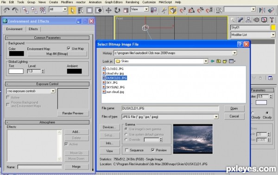
Task: Click the File name input field
Action: point(170,108)
